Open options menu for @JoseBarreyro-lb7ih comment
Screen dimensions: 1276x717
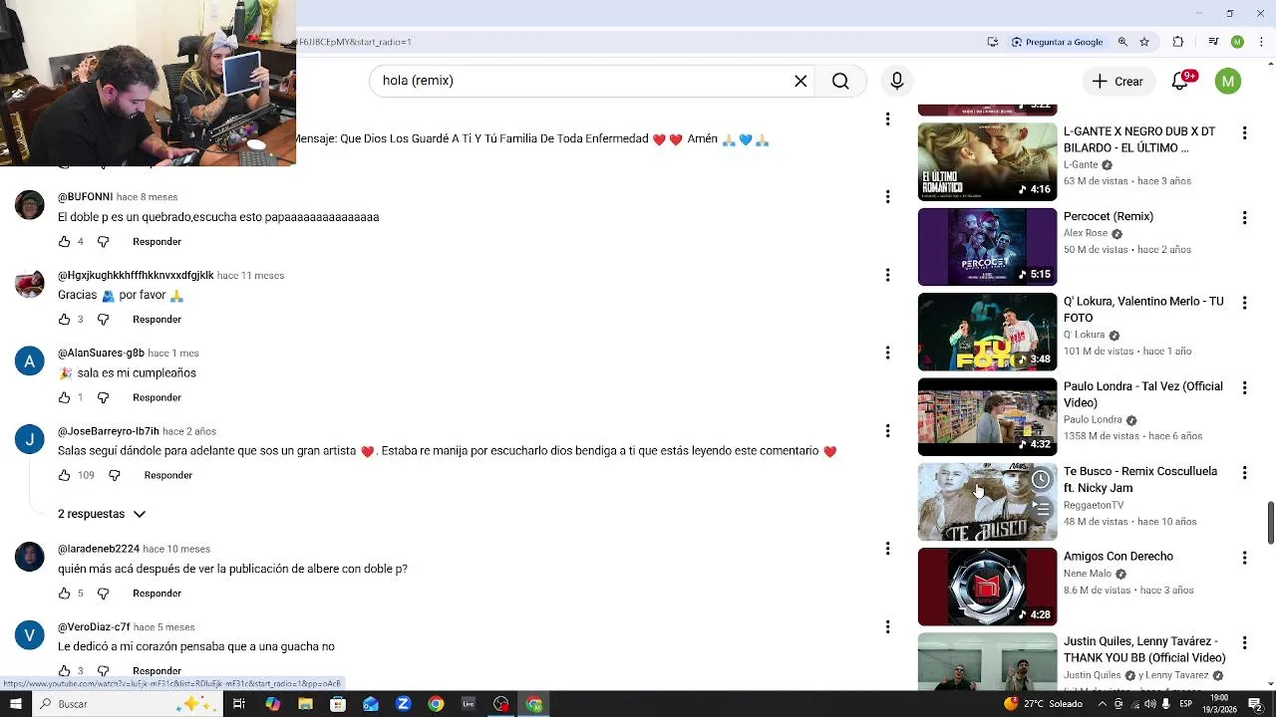(887, 431)
